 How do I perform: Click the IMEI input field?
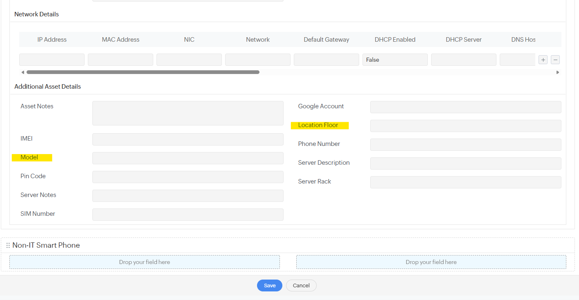click(x=188, y=139)
